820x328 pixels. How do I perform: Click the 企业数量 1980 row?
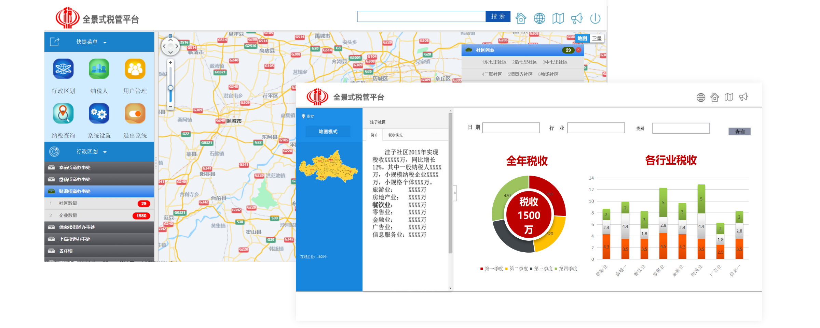point(99,215)
